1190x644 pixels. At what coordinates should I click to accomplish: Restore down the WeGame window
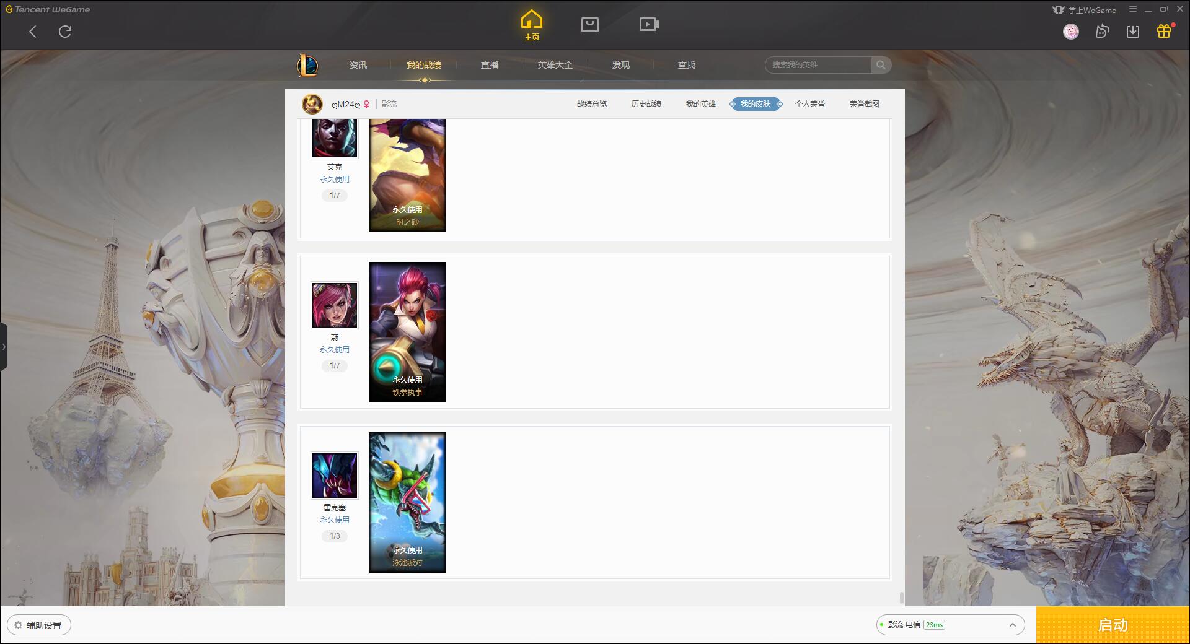point(1164,9)
